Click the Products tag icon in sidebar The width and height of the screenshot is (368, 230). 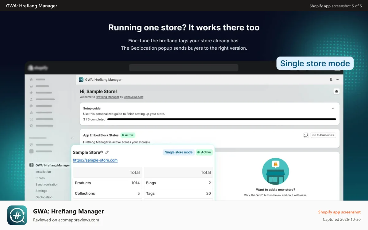coord(31,93)
